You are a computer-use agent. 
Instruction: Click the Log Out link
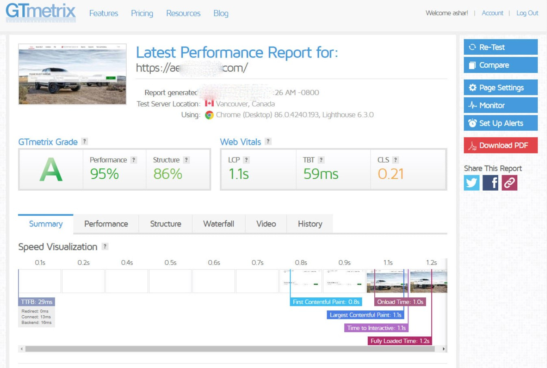point(527,13)
